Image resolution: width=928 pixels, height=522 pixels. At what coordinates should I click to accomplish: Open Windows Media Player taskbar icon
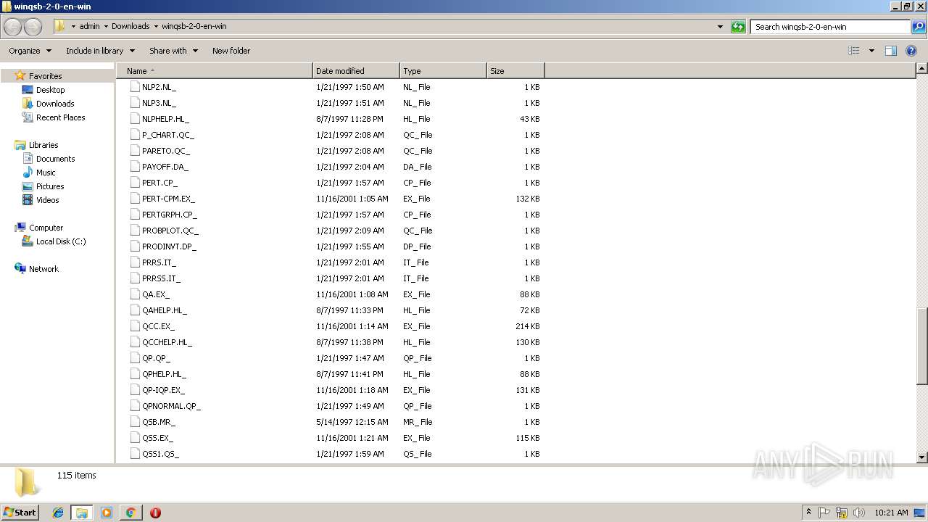point(107,513)
